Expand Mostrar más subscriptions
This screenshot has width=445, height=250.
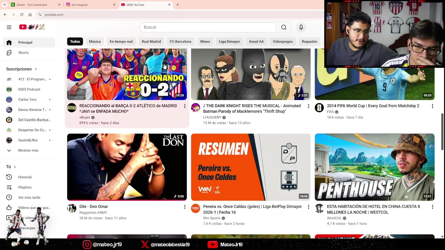pos(29,150)
